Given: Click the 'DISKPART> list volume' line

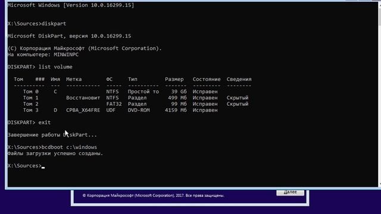Looking at the screenshot, I should tap(40, 67).
